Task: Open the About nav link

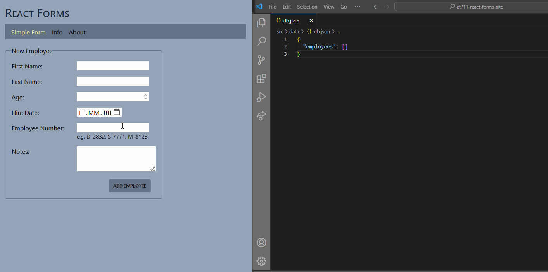Action: pyautogui.click(x=77, y=32)
